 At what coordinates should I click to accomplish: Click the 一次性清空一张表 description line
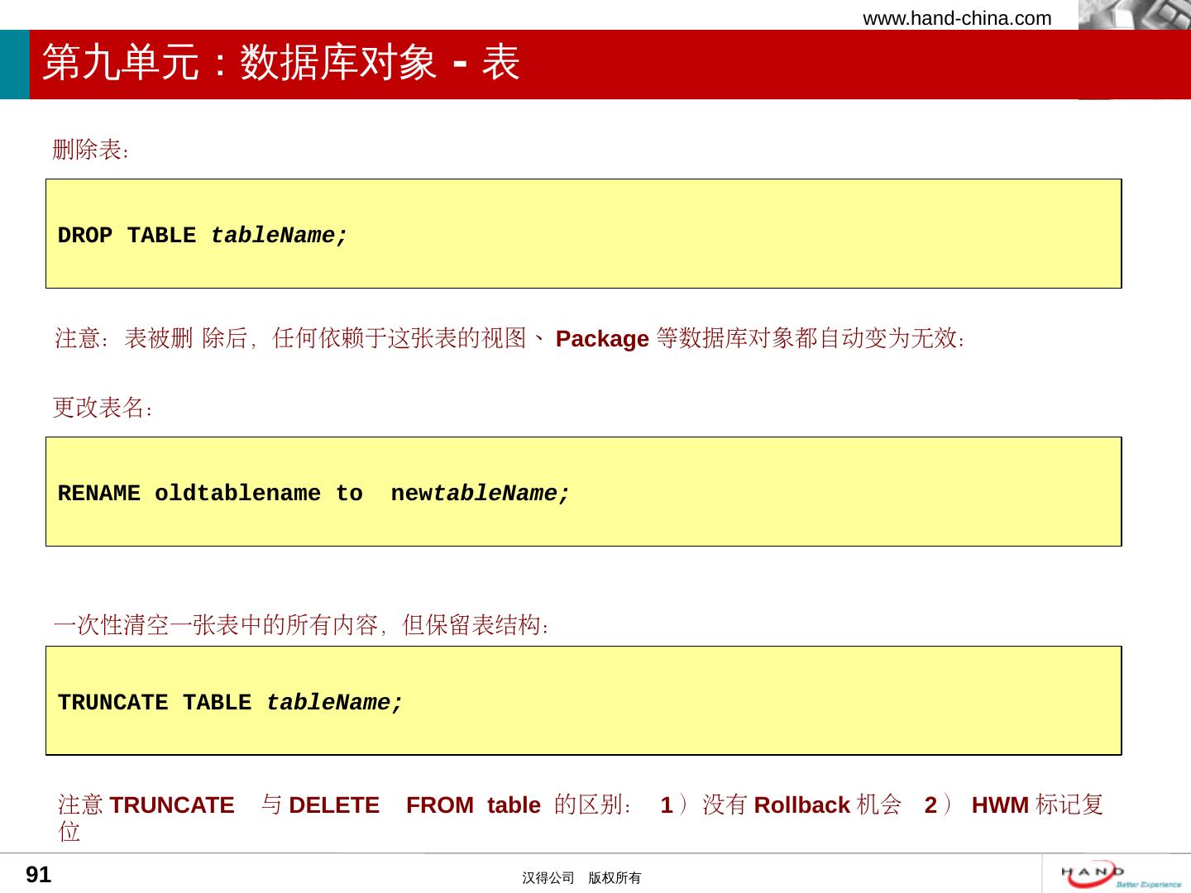[x=301, y=625]
